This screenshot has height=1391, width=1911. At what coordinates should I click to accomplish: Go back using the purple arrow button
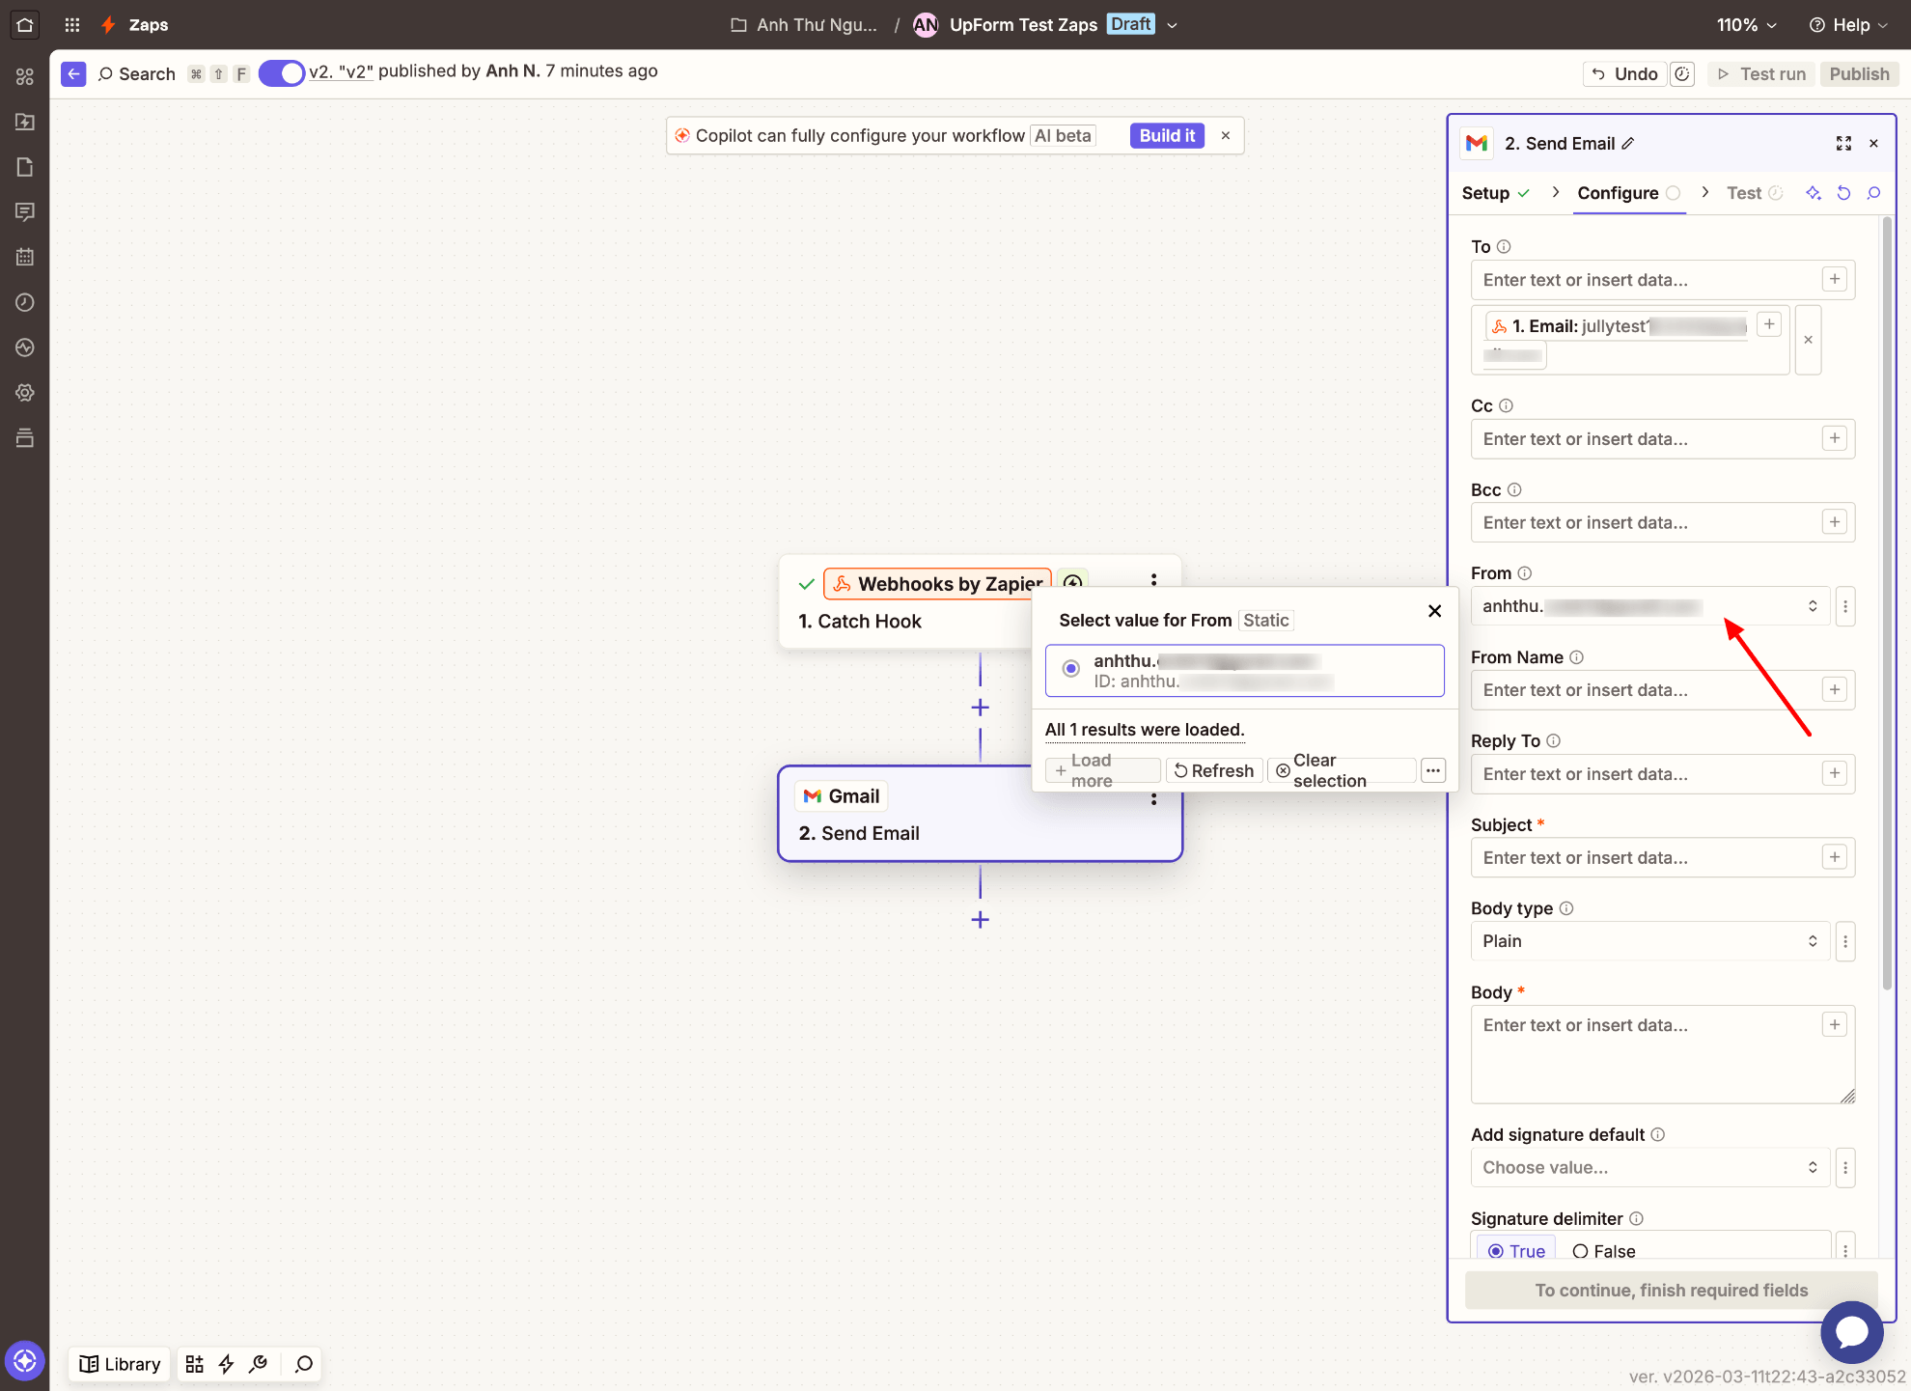coord(73,73)
